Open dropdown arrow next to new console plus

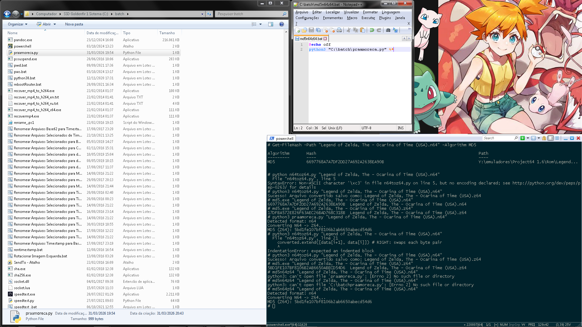tap(528, 138)
